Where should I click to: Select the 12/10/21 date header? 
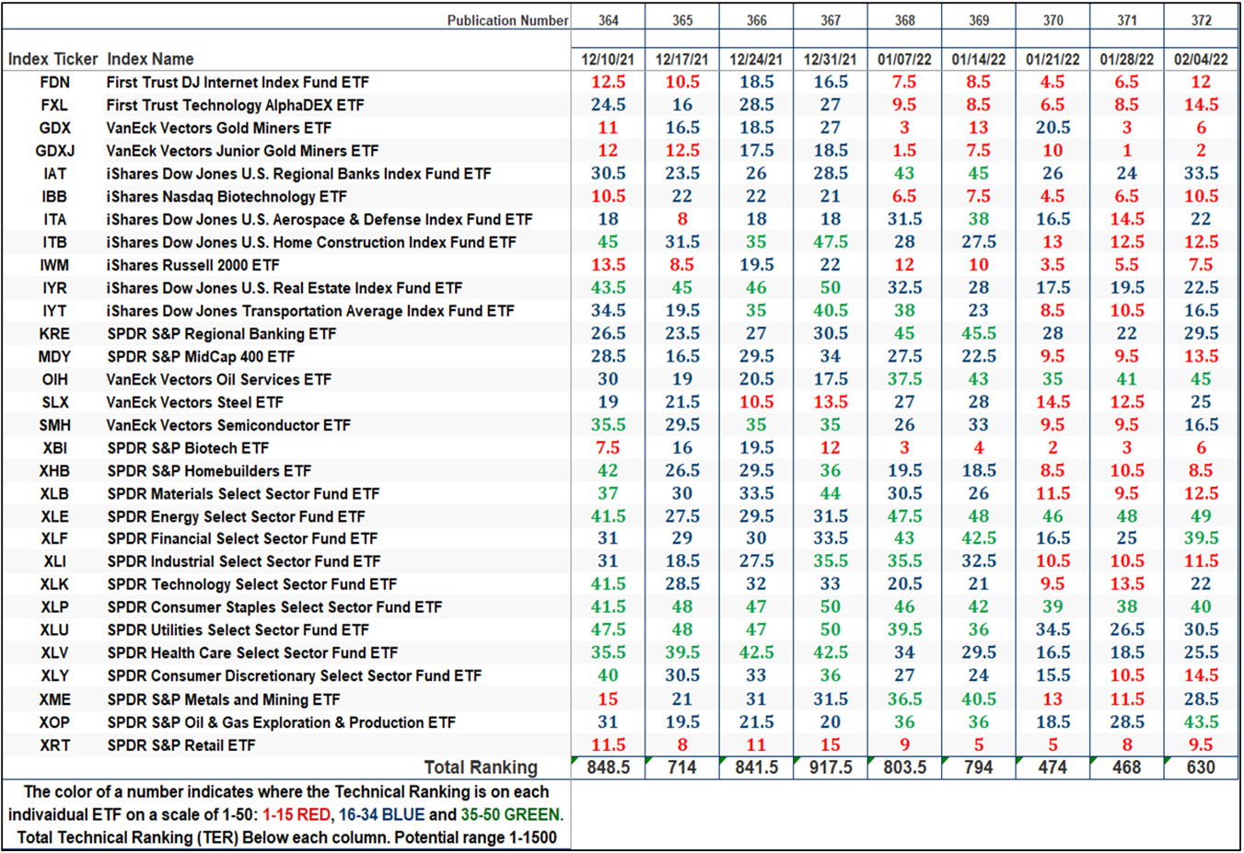click(608, 59)
